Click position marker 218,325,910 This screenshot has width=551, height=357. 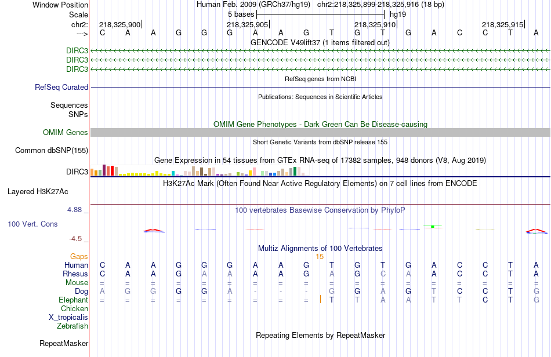pos(375,24)
